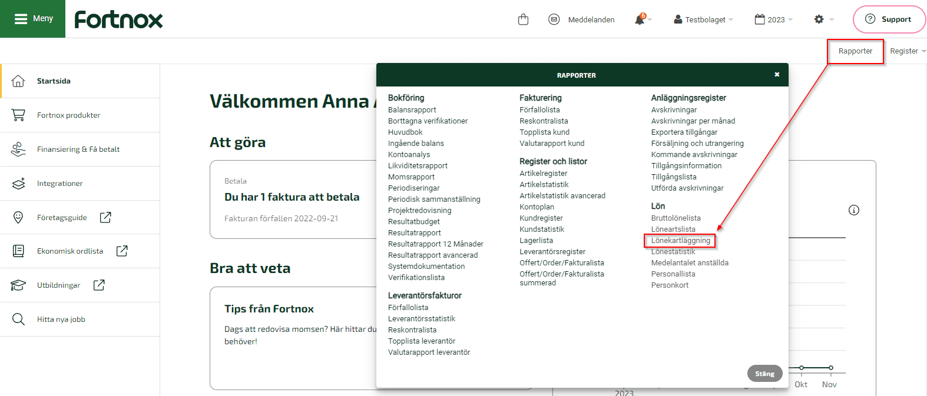Open the Systemdokumentation report
The width and height of the screenshot is (927, 396).
[426, 266]
